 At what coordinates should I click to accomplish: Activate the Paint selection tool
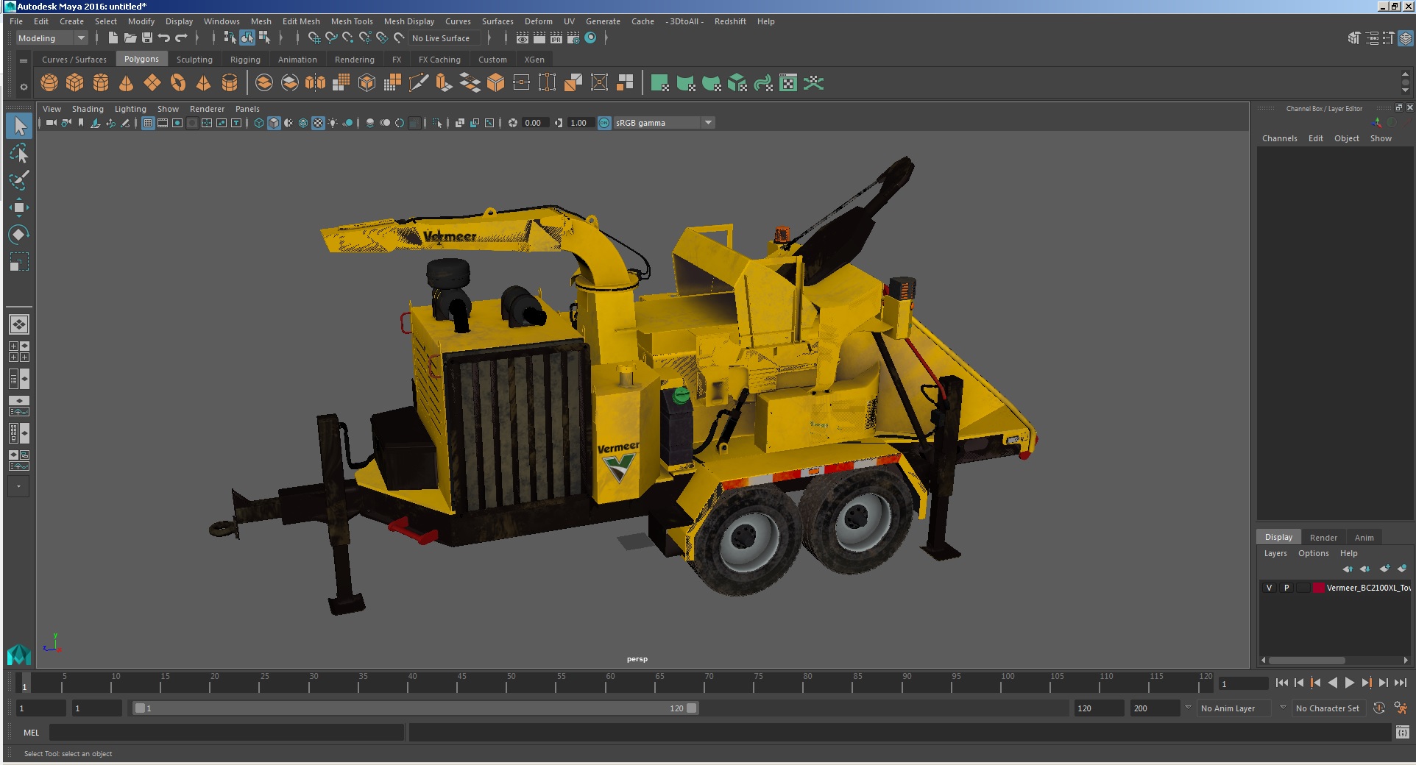(x=19, y=179)
